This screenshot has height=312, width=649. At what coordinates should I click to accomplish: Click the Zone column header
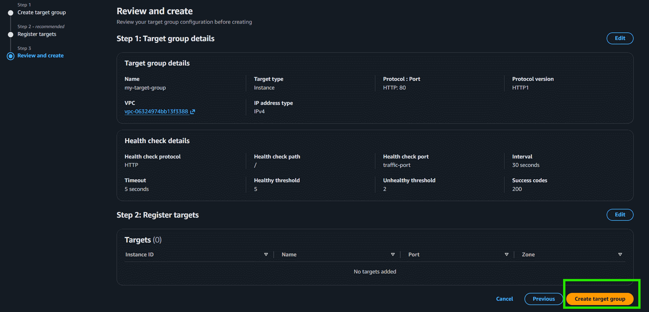528,254
